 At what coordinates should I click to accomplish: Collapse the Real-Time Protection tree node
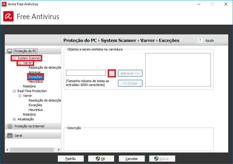pyautogui.click(x=14, y=91)
